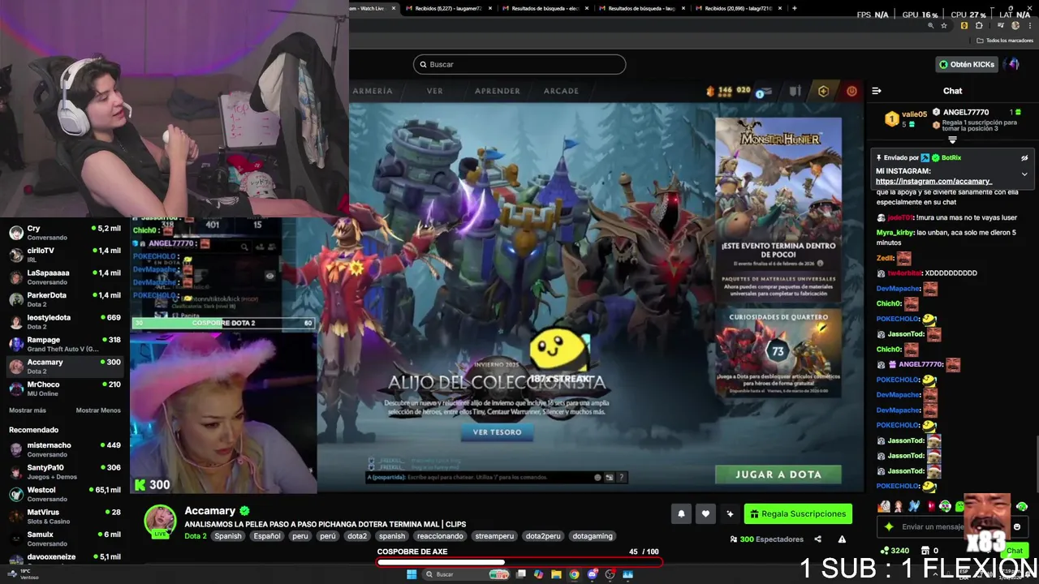
Task: Open the instagram.com/accamary link
Action: click(x=933, y=182)
